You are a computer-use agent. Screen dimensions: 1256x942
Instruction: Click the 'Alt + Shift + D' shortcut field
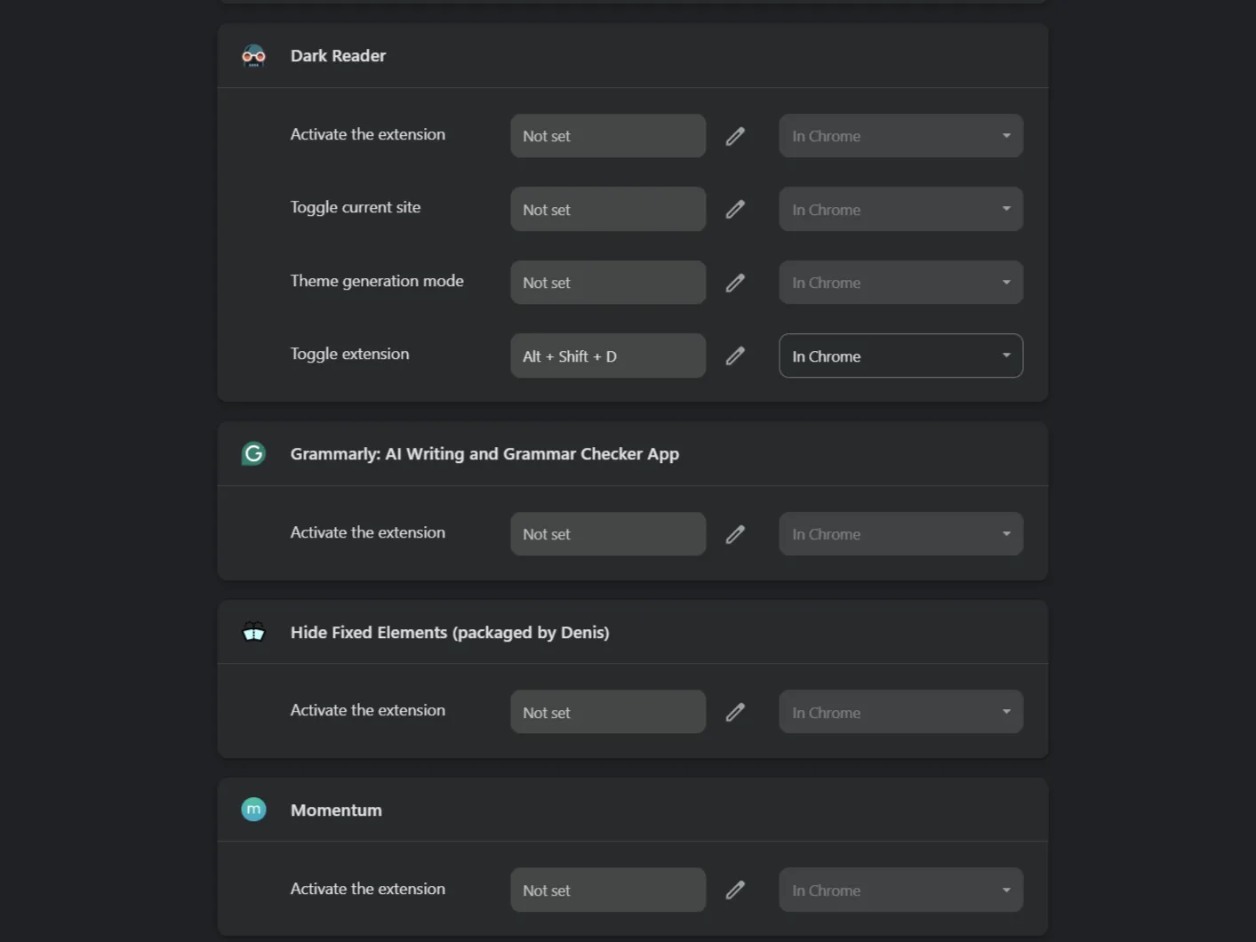[x=607, y=355]
